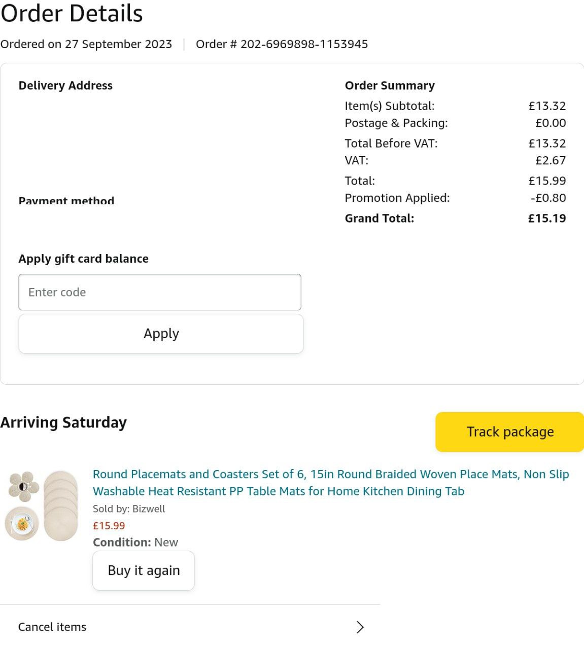
Task: Click the Apply gift card balance label
Action: (x=83, y=259)
